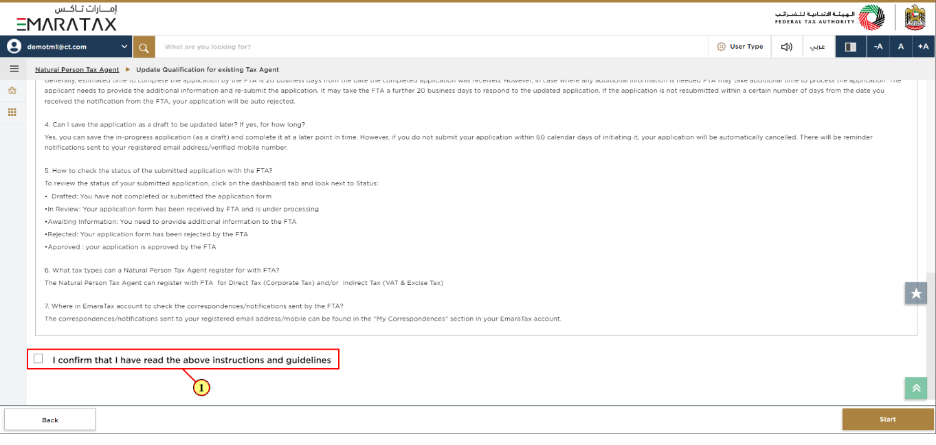The width and height of the screenshot is (936, 445).
Task: Open the hamburger side menu
Action: (x=13, y=69)
